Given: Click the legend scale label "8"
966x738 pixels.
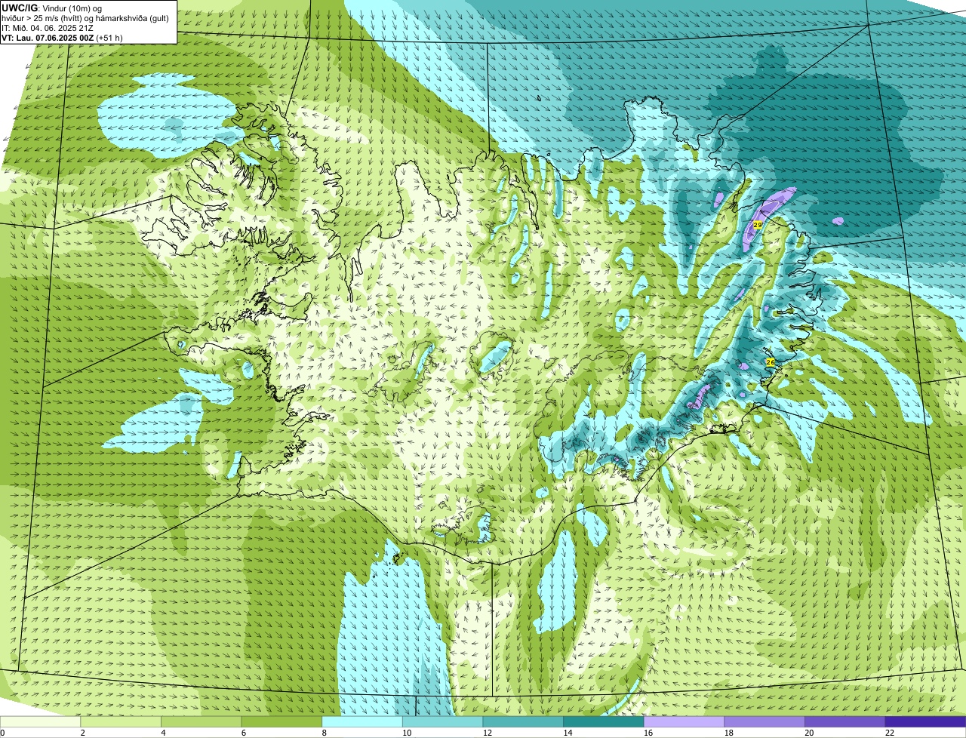Looking at the screenshot, I should point(324,733).
